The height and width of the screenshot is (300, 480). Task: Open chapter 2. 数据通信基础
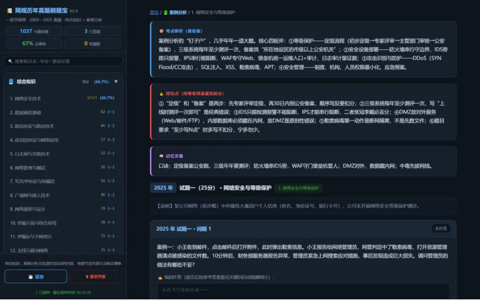pos(63,112)
